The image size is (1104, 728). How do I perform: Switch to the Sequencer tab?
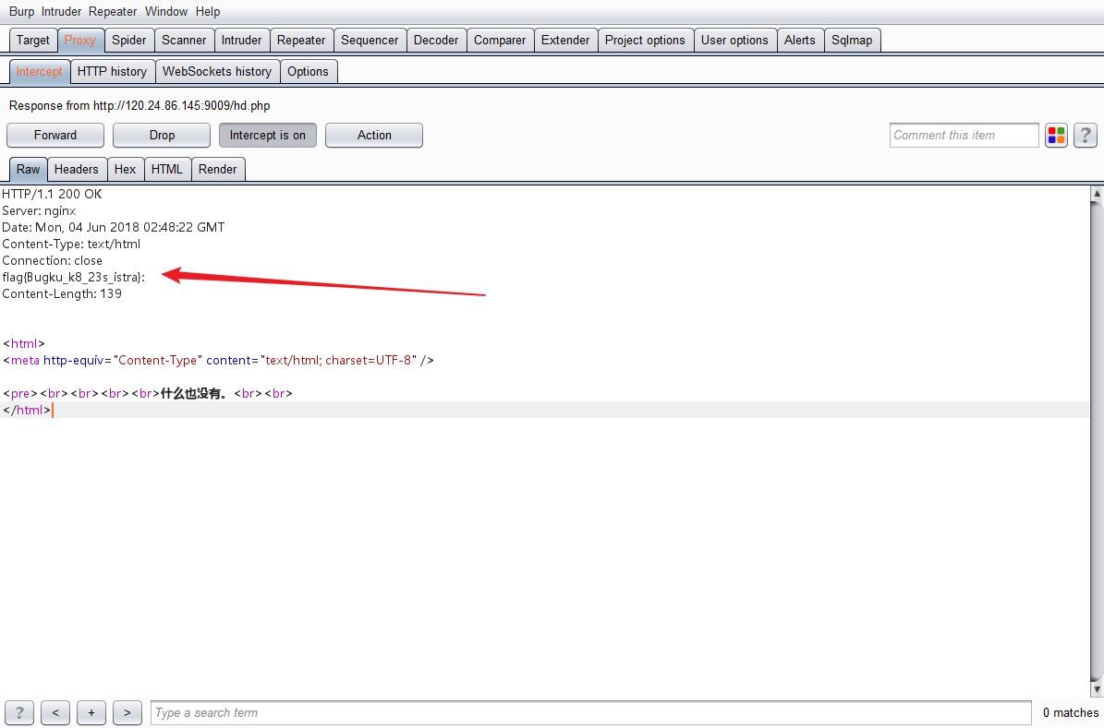370,40
